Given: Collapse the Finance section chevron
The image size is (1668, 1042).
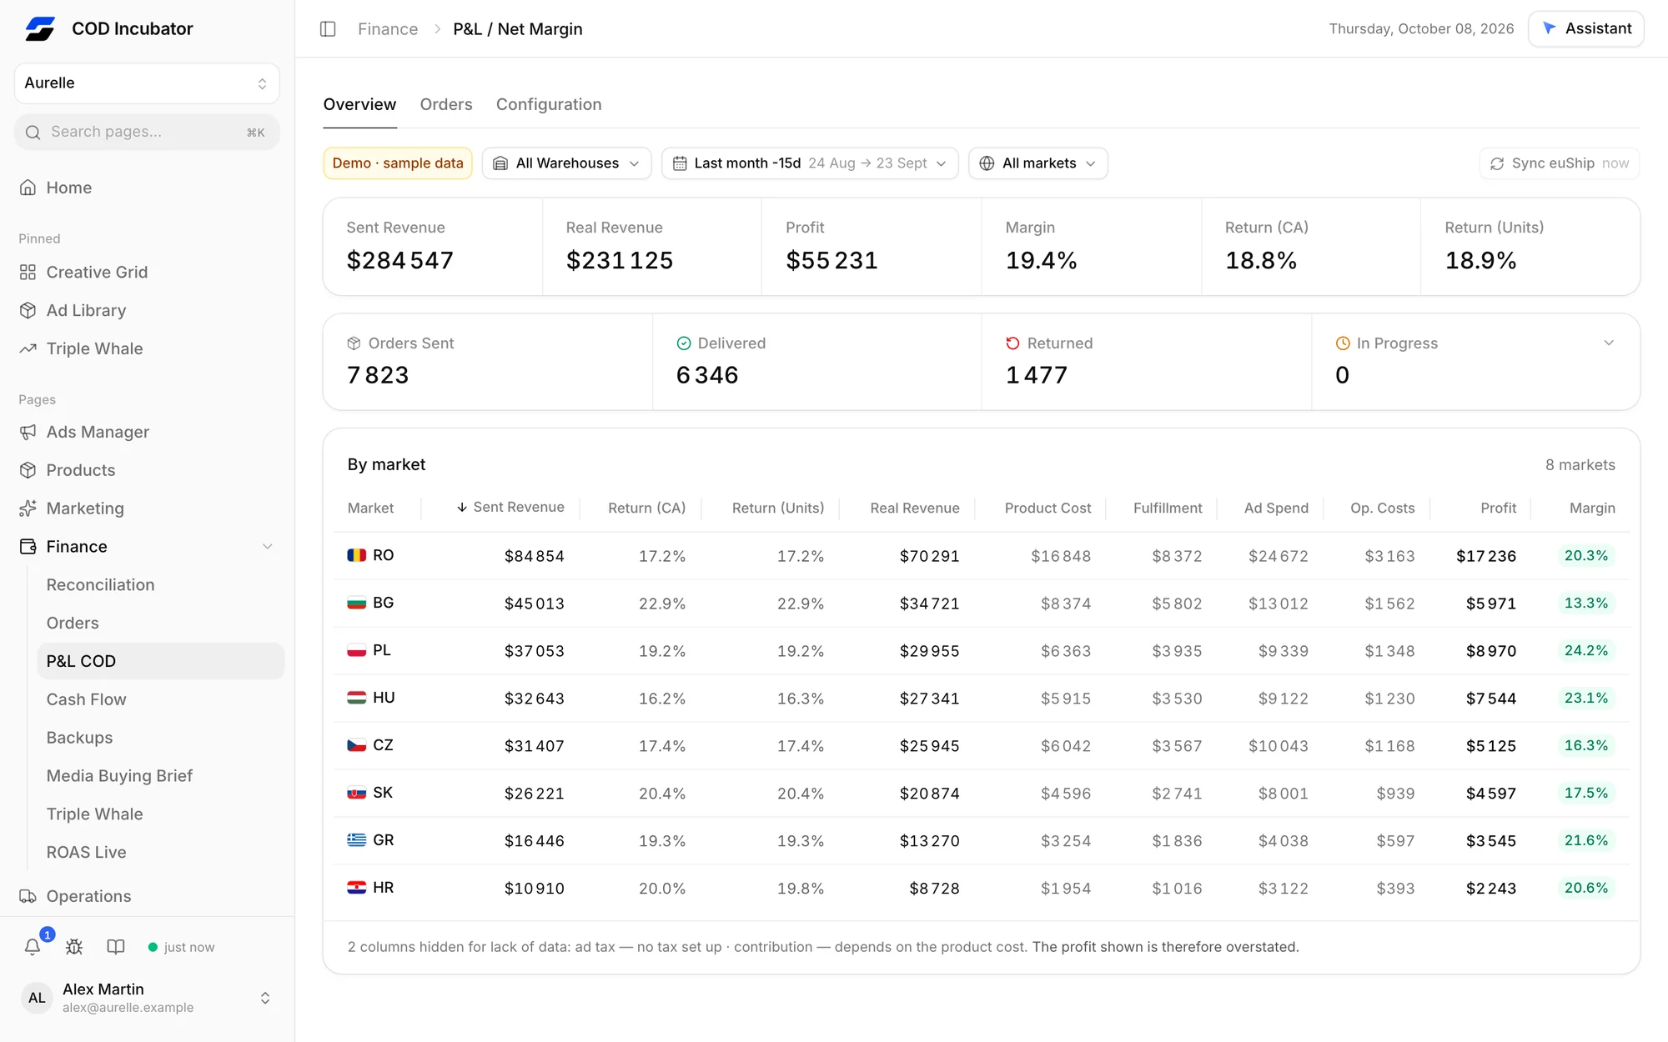Looking at the screenshot, I should click(268, 547).
